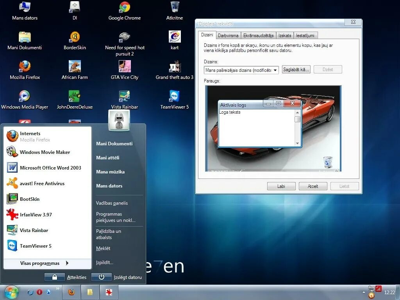Image resolution: width=400 pixels, height=300 pixels.
Task: Open Mani attēli folder link
Action: click(108, 158)
